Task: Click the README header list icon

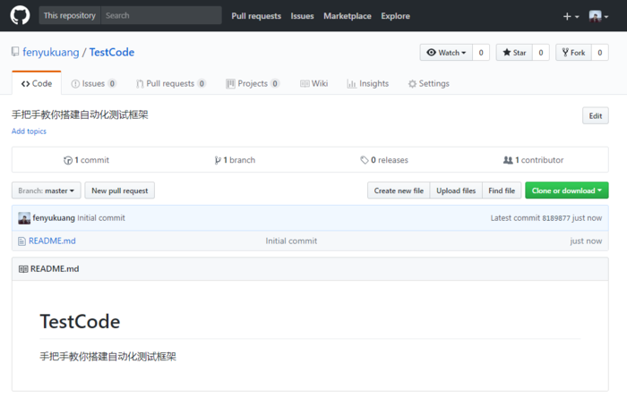Action: (x=23, y=268)
